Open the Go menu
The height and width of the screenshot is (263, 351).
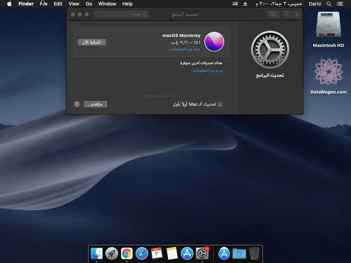coord(89,4)
